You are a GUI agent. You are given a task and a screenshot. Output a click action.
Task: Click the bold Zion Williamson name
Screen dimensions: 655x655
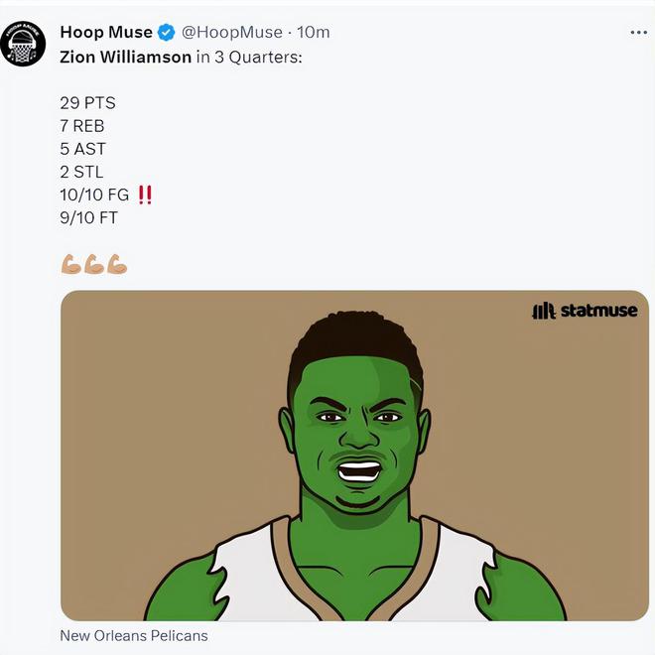(125, 57)
